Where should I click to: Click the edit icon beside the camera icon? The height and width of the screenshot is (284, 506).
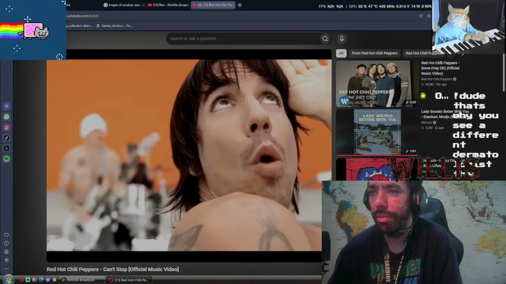pos(421,16)
